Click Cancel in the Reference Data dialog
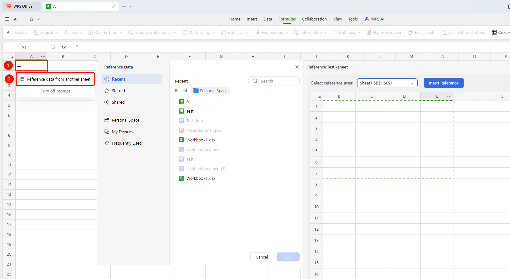 (x=262, y=257)
